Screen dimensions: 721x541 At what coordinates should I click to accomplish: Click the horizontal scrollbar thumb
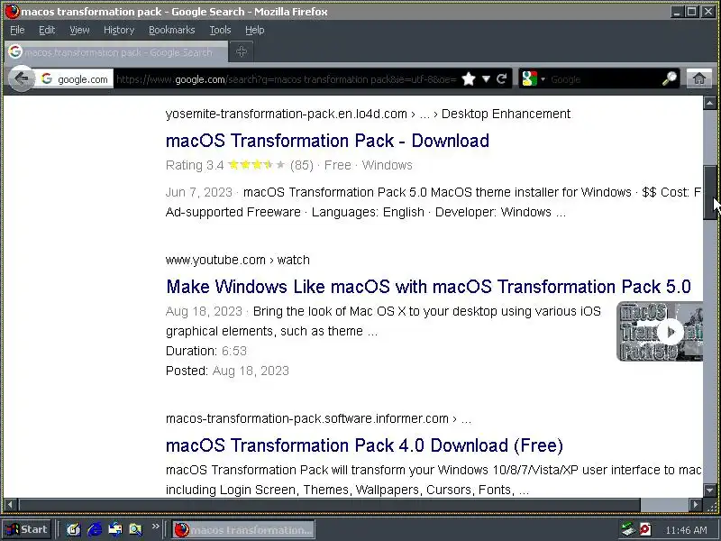[x=329, y=505]
